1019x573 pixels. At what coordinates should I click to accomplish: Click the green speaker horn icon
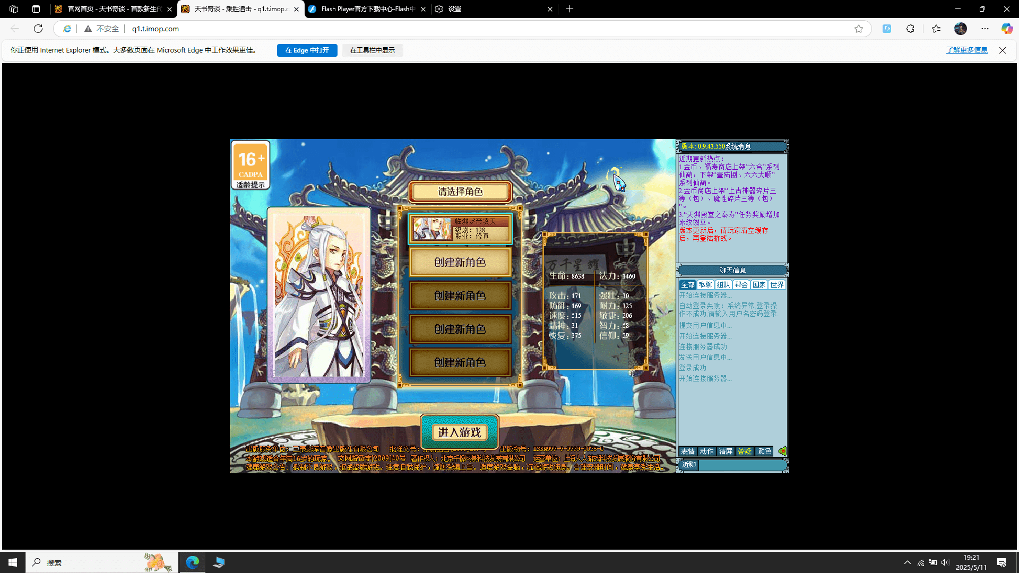click(782, 452)
